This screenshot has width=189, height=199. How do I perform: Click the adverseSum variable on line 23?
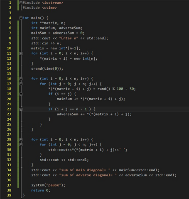[x=68, y=114]
